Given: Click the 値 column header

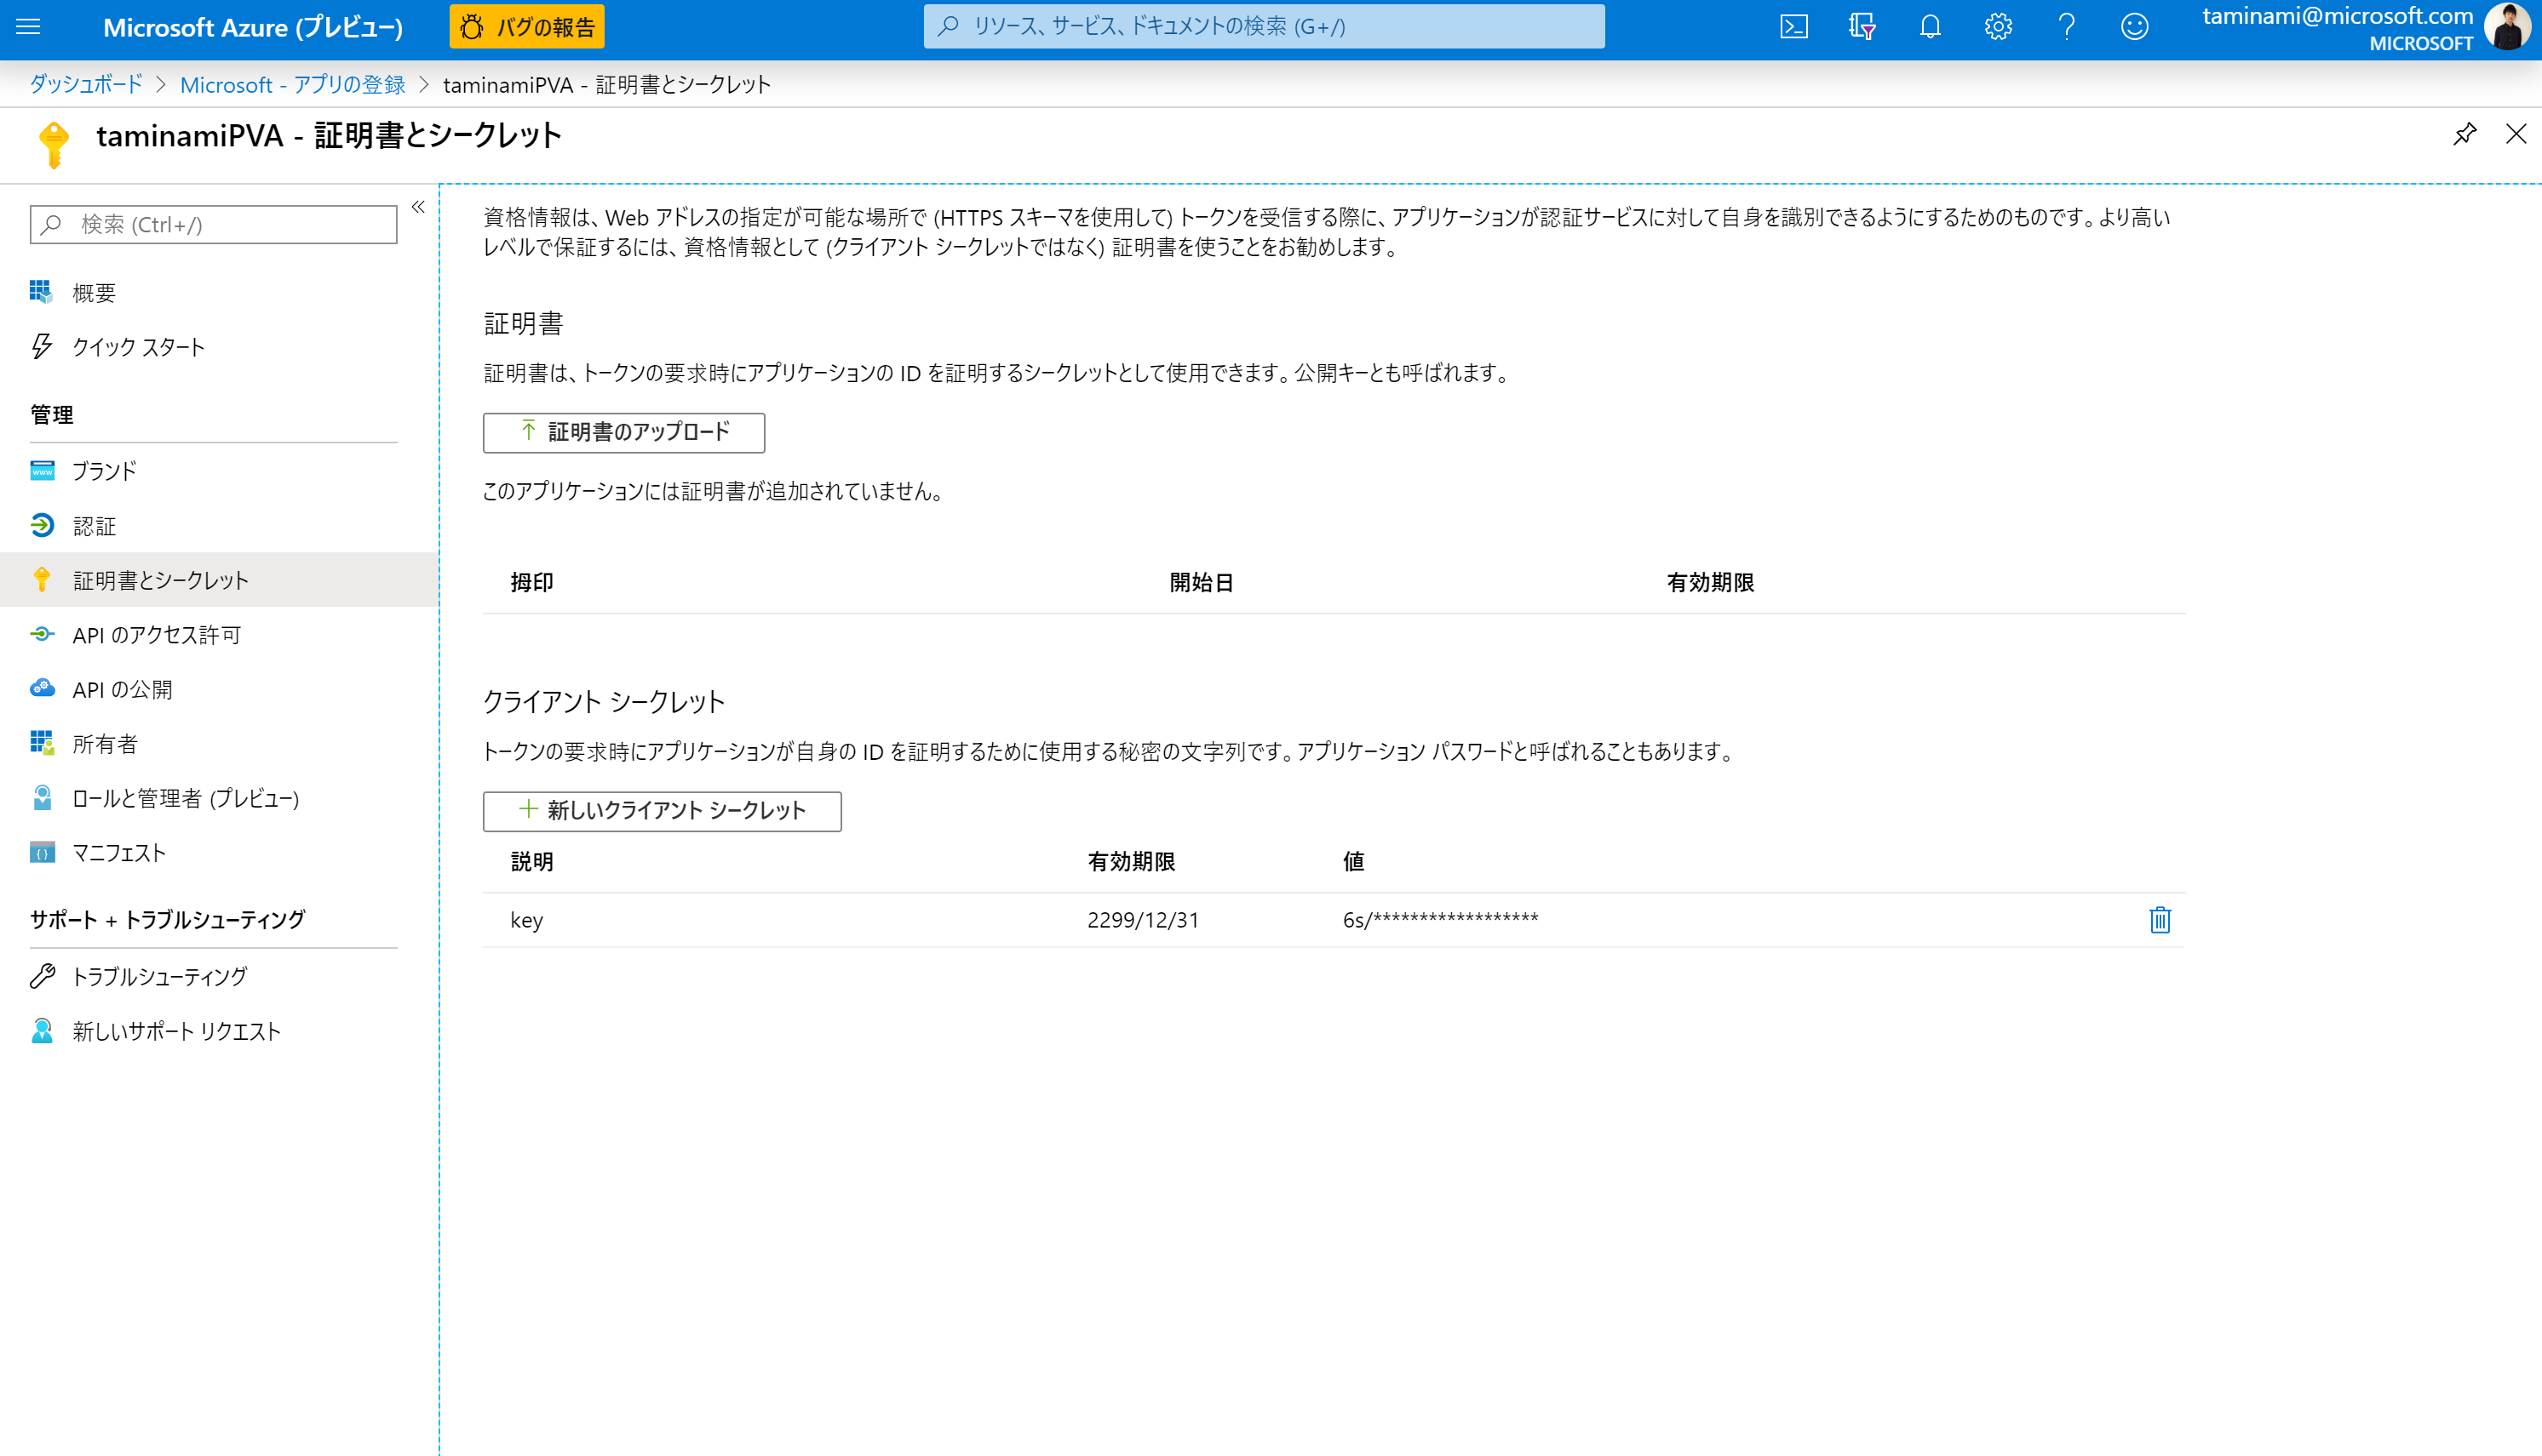Looking at the screenshot, I should (x=1353, y=861).
